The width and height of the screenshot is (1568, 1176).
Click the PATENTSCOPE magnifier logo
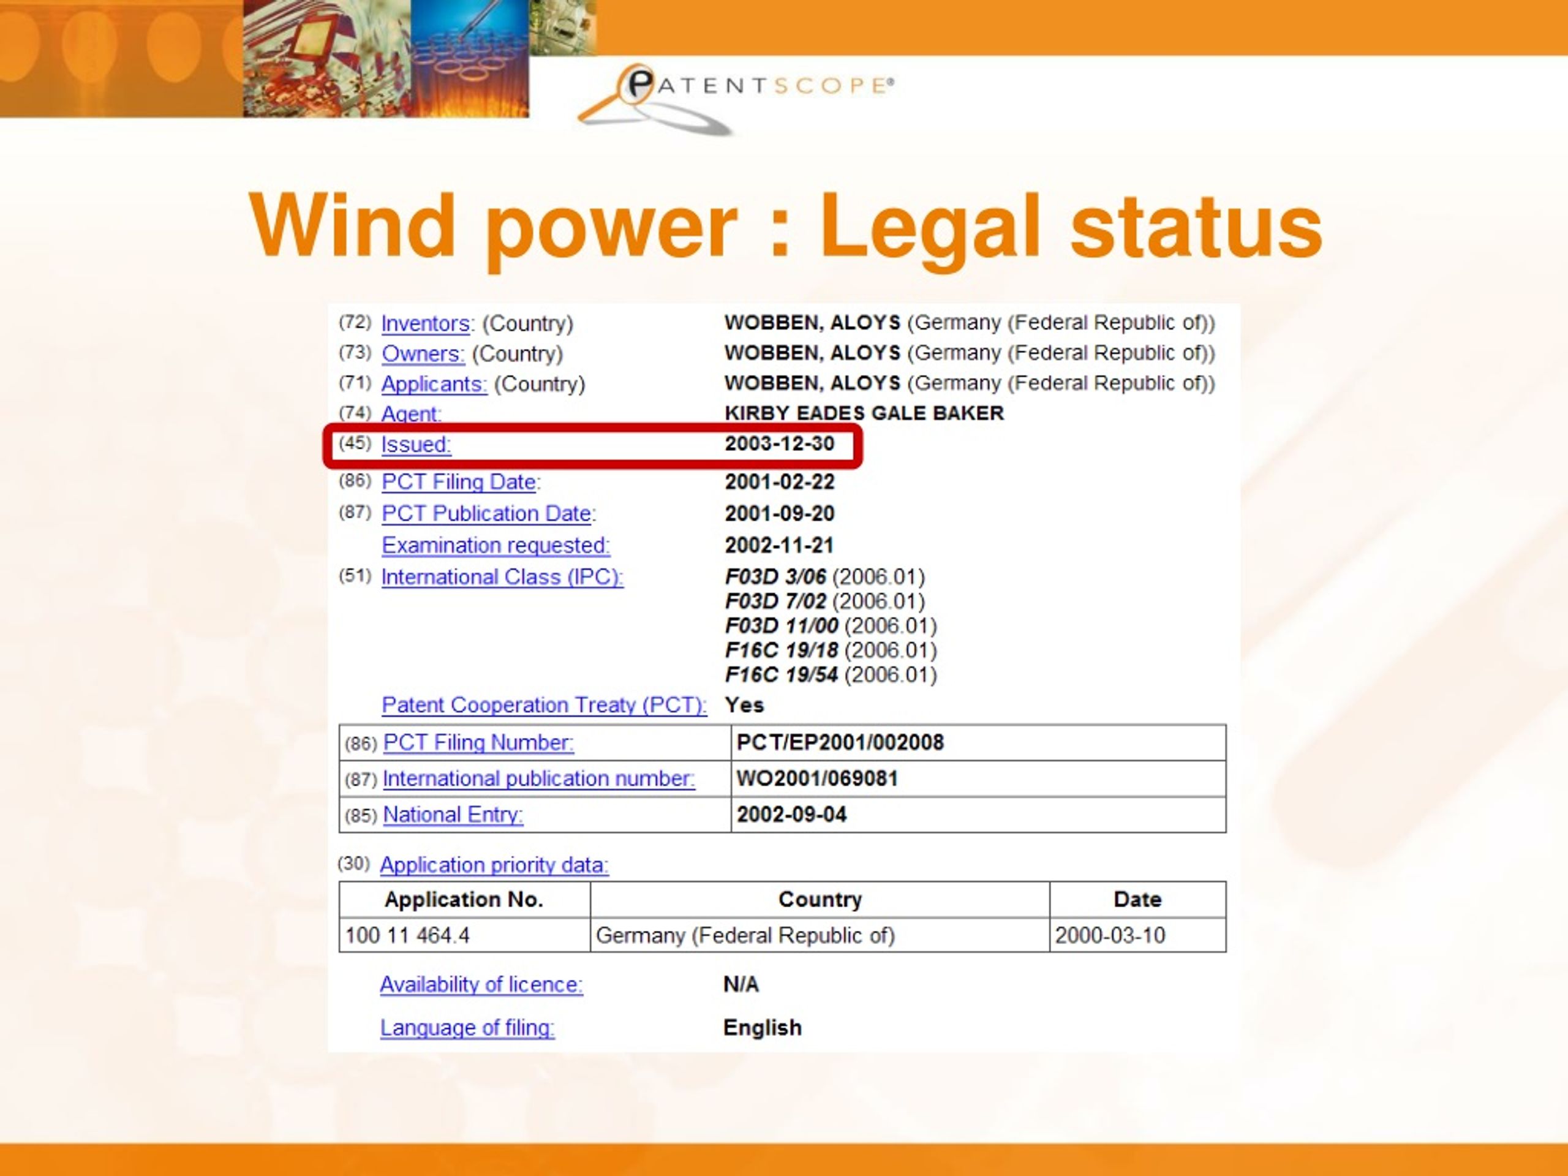pos(734,98)
